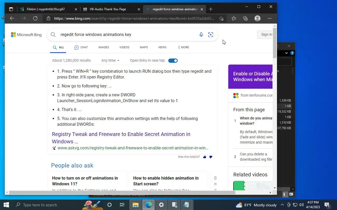Open Settings gear on the taskbar
This screenshot has height=210, width=337.
point(161,205)
